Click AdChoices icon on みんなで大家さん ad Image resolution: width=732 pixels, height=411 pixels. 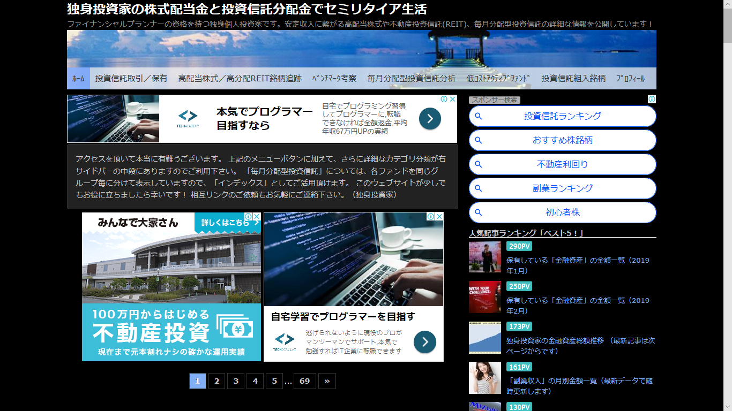coord(249,217)
